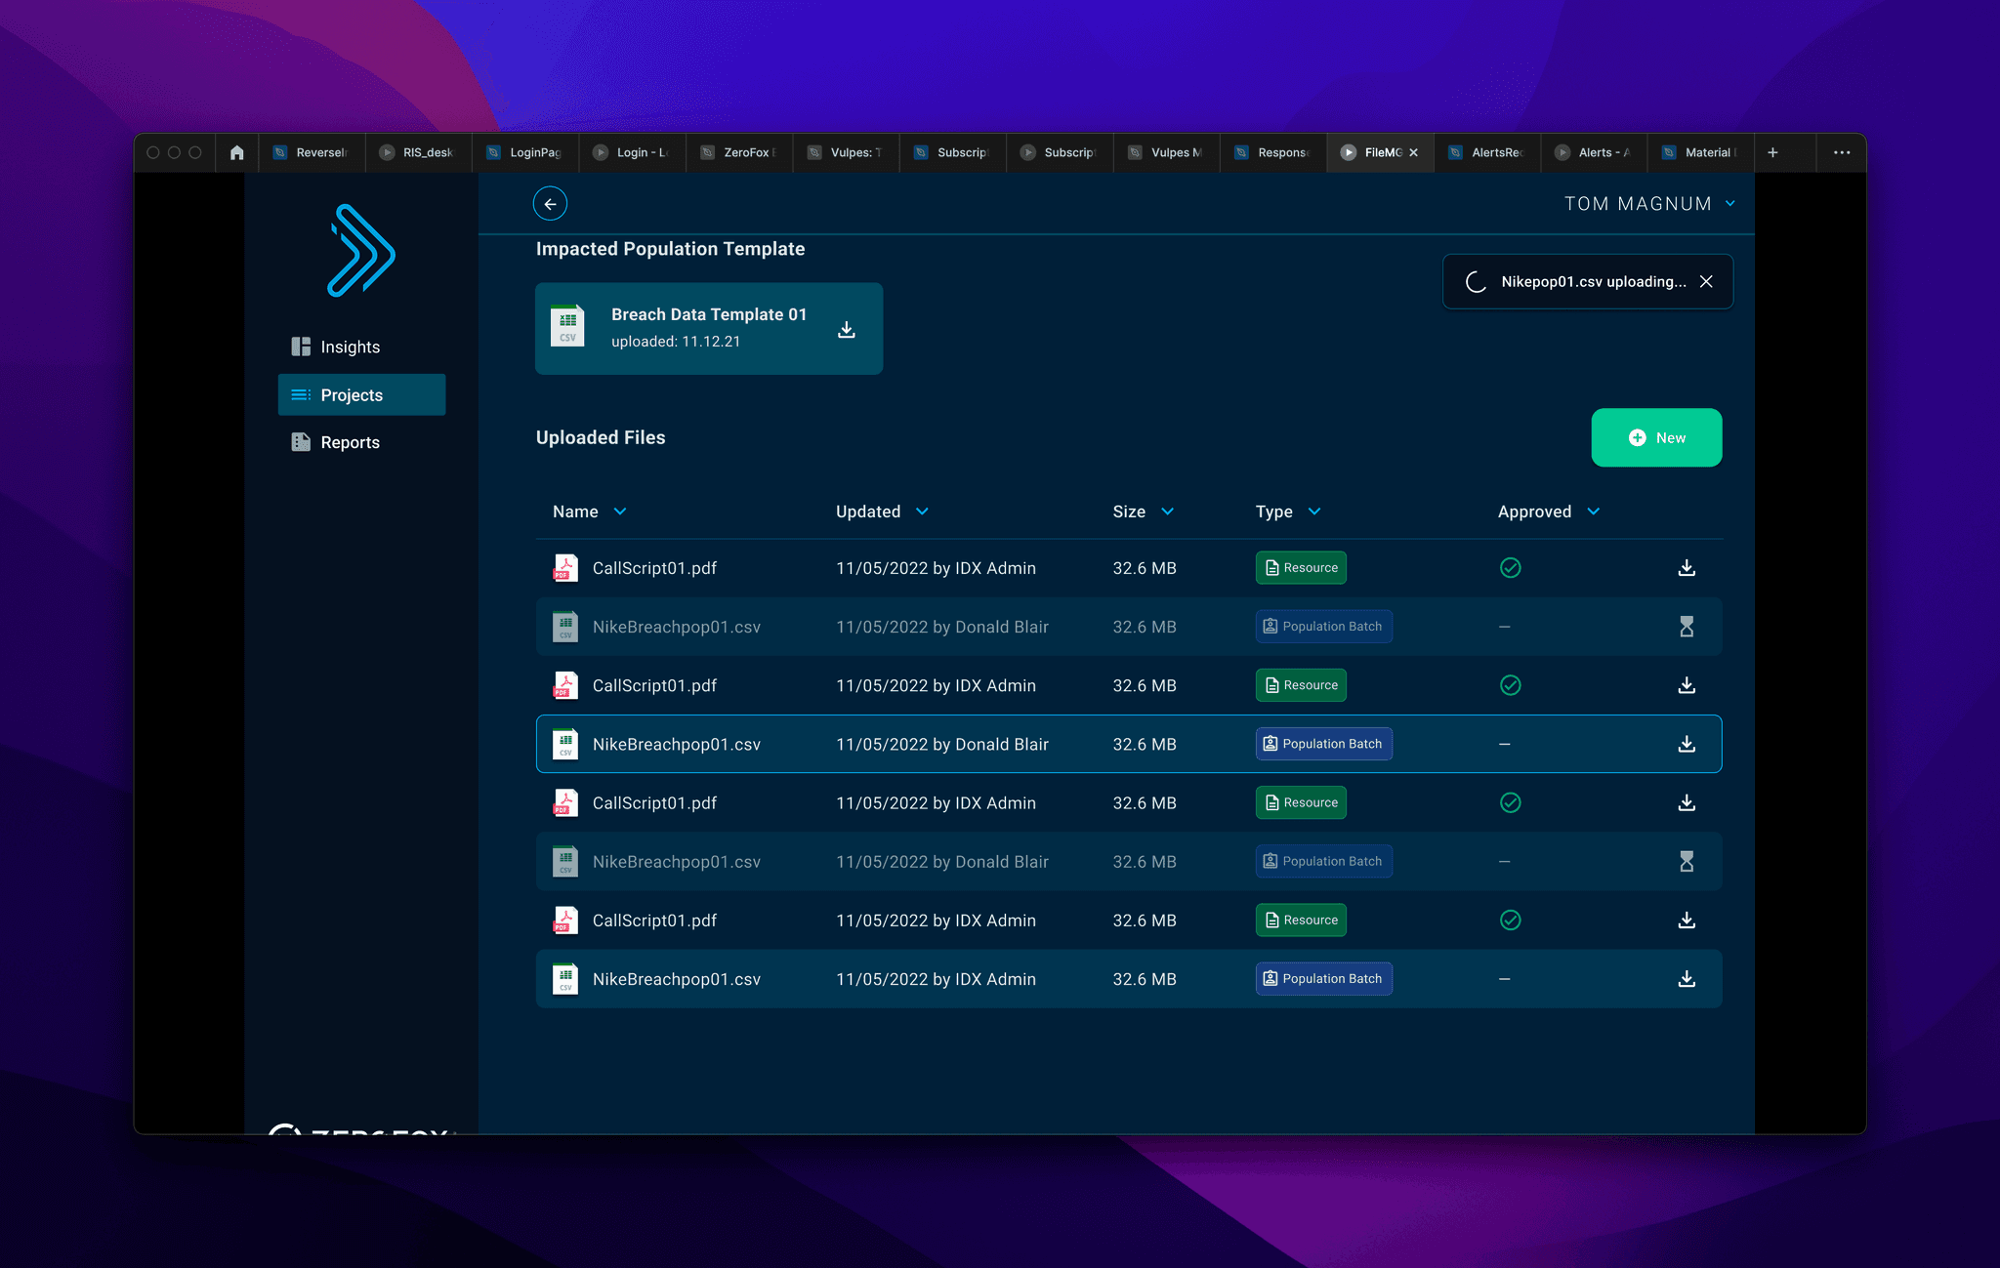The height and width of the screenshot is (1268, 2000).
Task: Click hourglass icon on second file row
Action: (x=1686, y=627)
